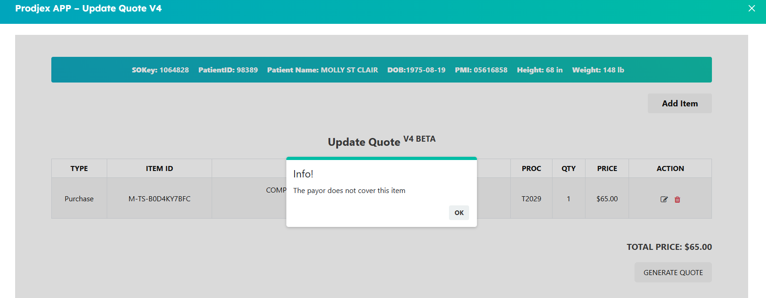Image resolution: width=766 pixels, height=298 pixels.
Task: Select the T2029 procedure code cell
Action: coord(531,199)
